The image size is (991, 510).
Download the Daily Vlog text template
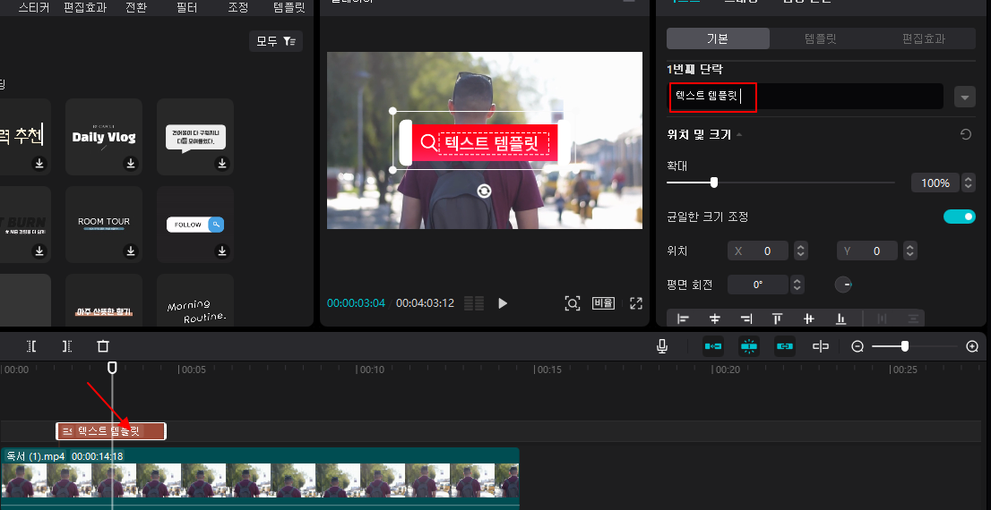131,164
